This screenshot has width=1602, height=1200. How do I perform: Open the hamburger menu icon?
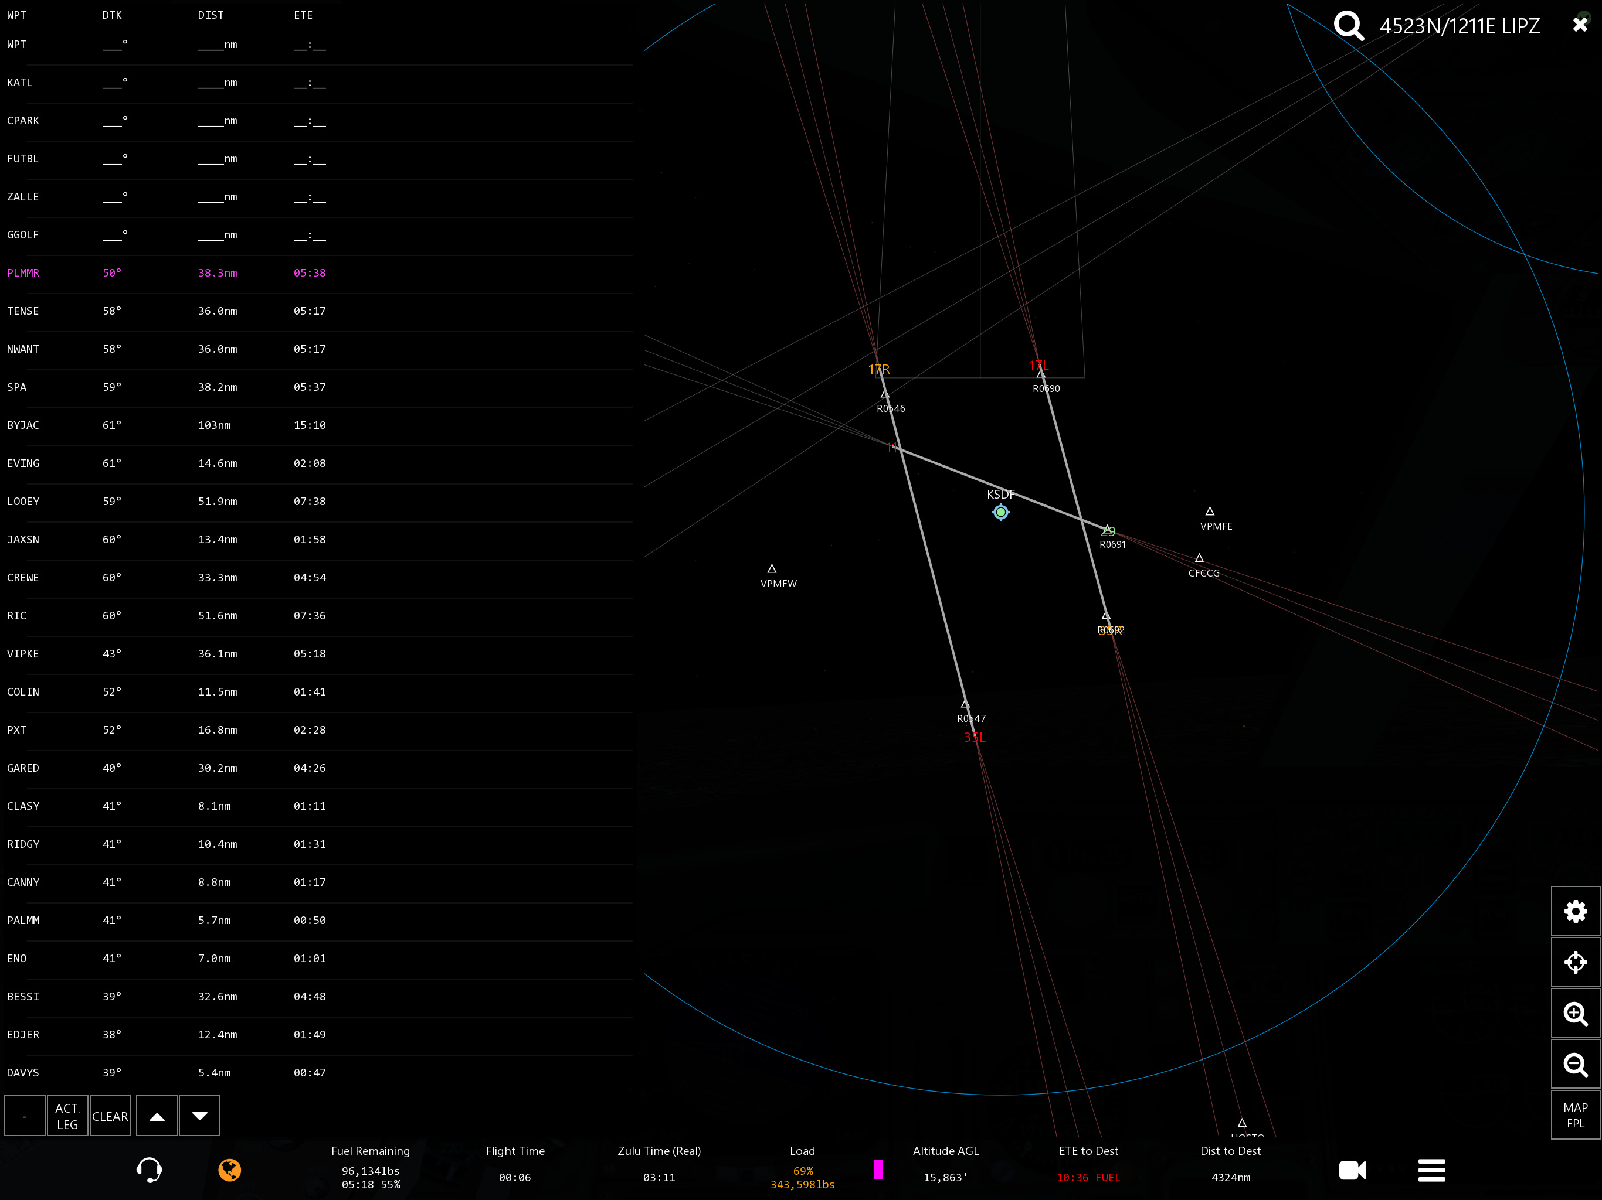pyautogui.click(x=1431, y=1170)
